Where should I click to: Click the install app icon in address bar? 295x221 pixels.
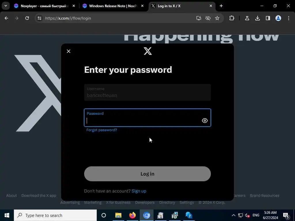point(199,18)
